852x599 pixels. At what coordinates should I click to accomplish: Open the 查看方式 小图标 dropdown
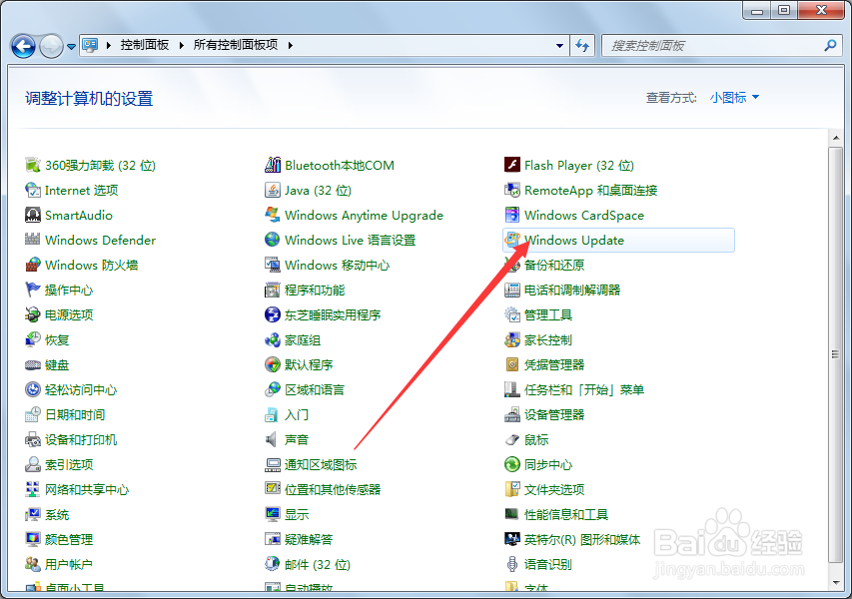click(x=734, y=97)
